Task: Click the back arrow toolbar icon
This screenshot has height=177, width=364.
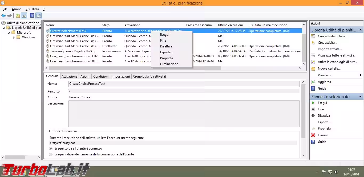Action: point(3,16)
